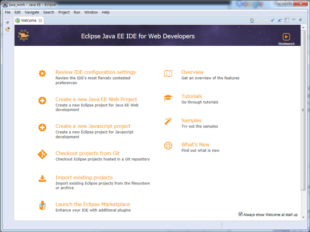Click the Magnify font size icon
Viewport: 310px width, 232px height.
279,20
